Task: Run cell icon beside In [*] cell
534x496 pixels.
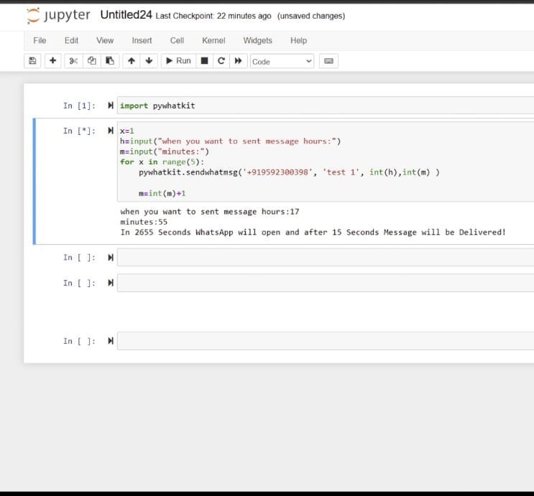Action: point(111,131)
